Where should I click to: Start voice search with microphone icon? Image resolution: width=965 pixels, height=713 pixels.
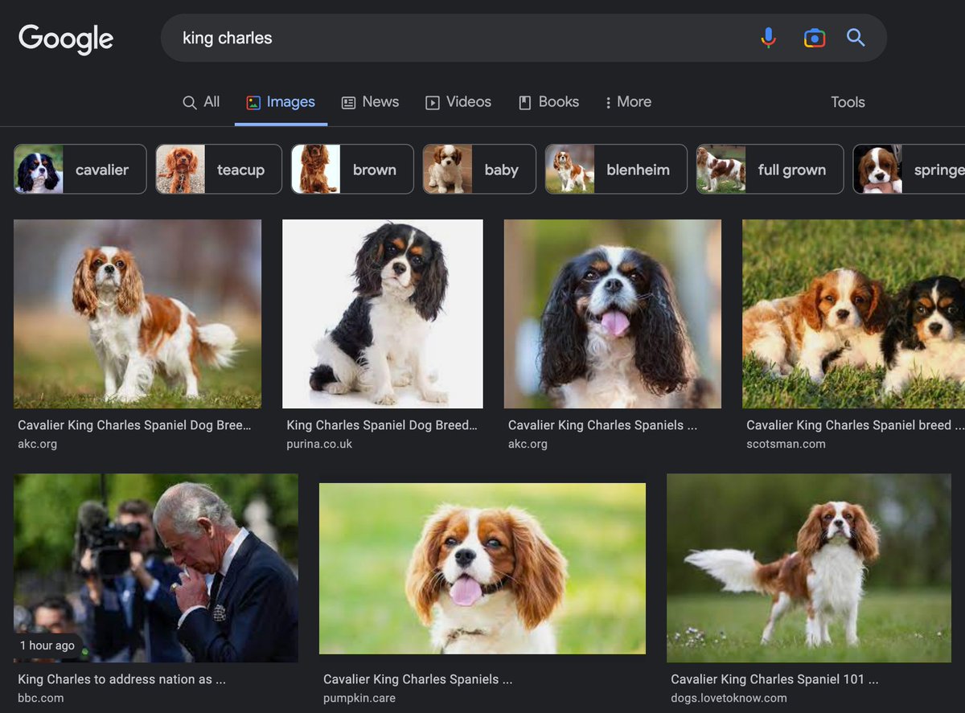(x=769, y=38)
